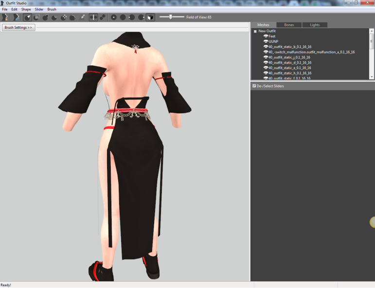Screen dimensions: 375x288
Task: Collapse the New Outfit tree node
Action: [x=255, y=31]
